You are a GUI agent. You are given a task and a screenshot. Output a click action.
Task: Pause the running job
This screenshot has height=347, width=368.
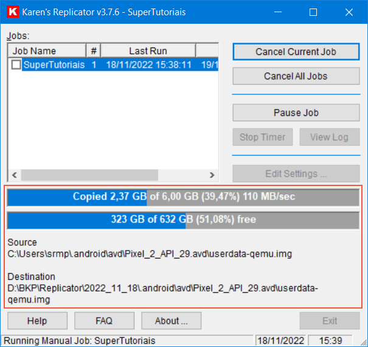click(296, 113)
